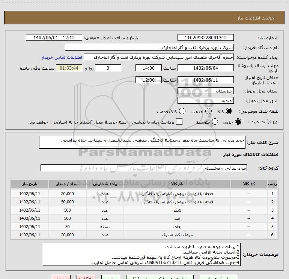Click the اطلاعات کالاهای مورد نیاز section heading

click(251, 155)
